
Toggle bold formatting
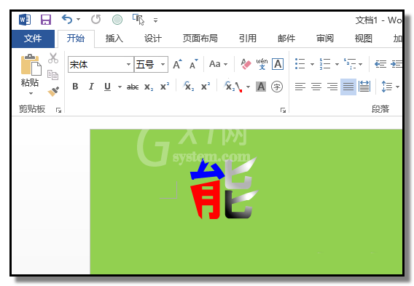75,87
